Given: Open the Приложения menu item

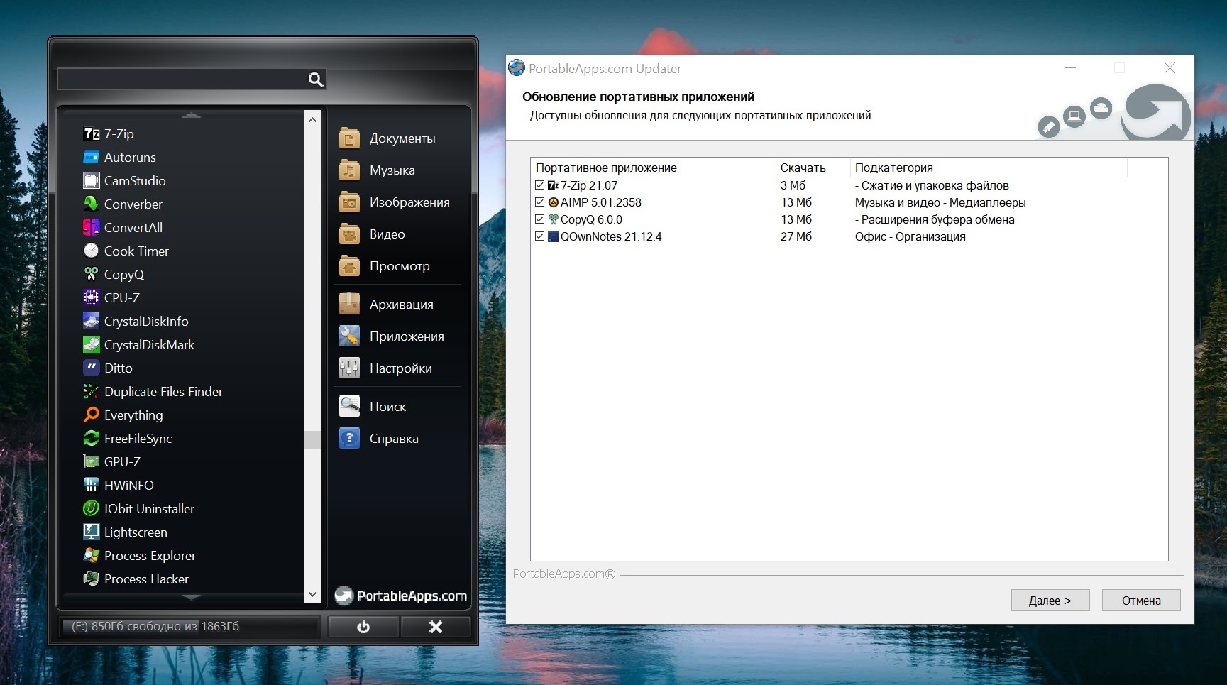Looking at the screenshot, I should 406,336.
